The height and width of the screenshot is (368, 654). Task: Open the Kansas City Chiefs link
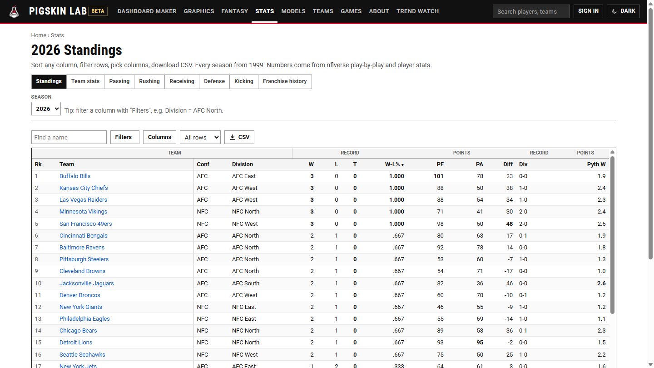pyautogui.click(x=84, y=188)
